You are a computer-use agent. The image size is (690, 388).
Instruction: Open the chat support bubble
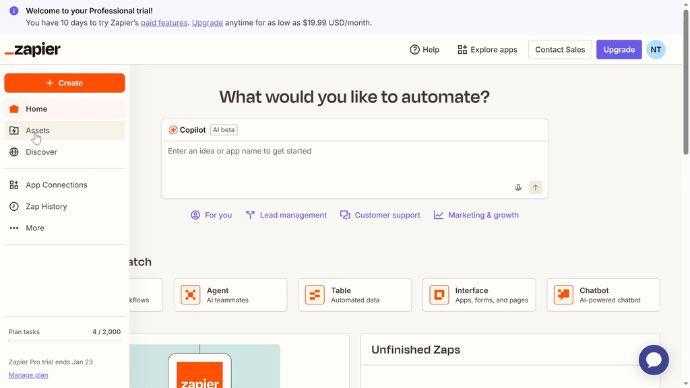click(653, 360)
